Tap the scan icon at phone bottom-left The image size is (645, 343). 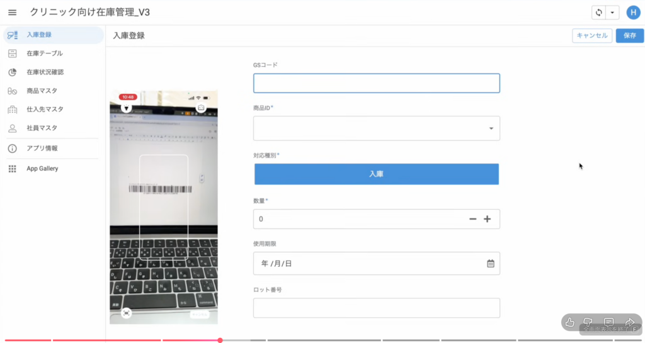tap(127, 312)
